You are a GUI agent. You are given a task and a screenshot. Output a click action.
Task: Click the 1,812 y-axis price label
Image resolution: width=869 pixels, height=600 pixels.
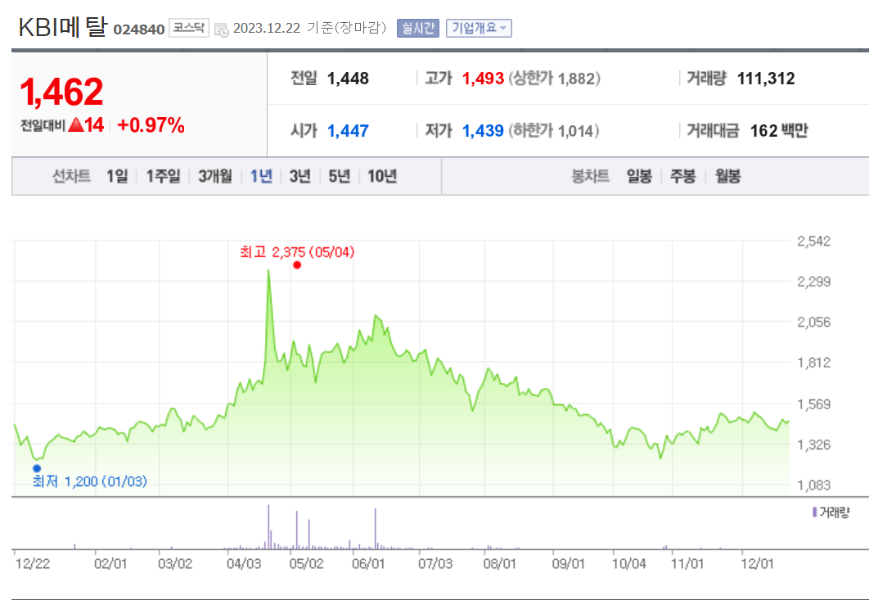814,363
